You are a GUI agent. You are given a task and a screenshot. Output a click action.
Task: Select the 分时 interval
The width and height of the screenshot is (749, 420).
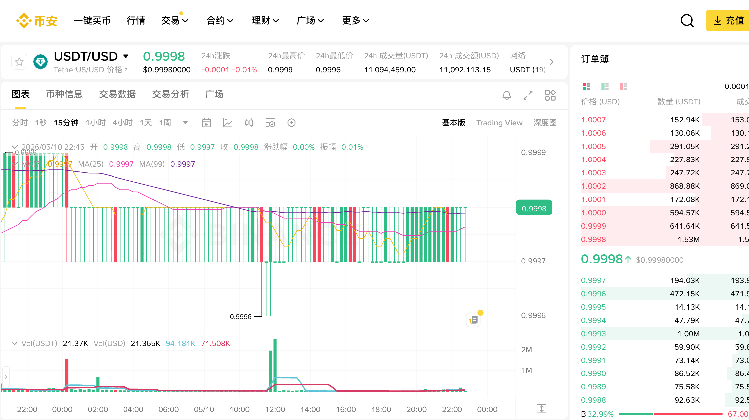[20, 123]
